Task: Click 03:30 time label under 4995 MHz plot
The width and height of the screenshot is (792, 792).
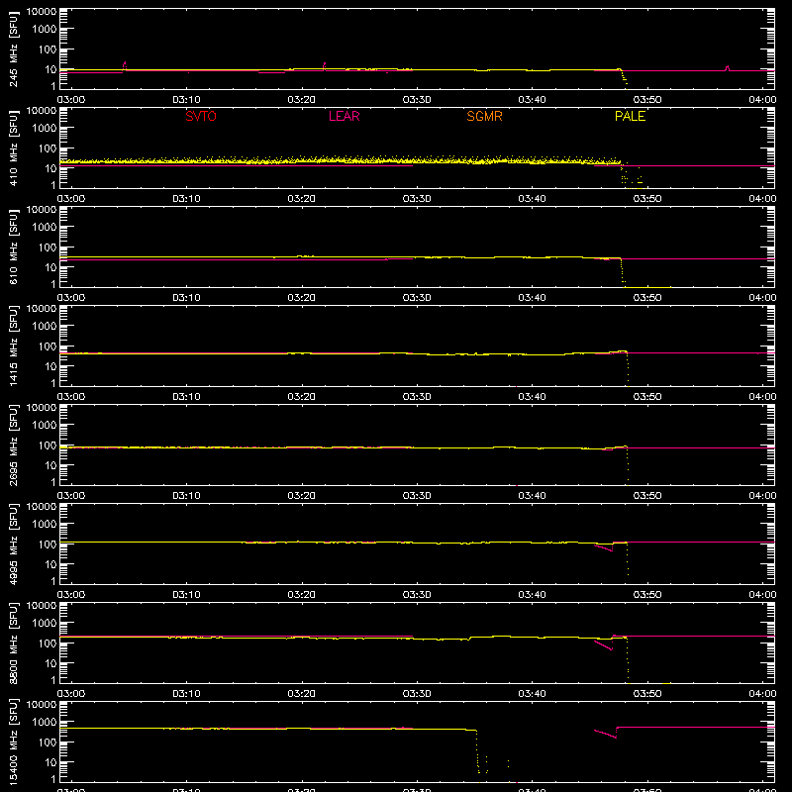Action: coord(417,595)
